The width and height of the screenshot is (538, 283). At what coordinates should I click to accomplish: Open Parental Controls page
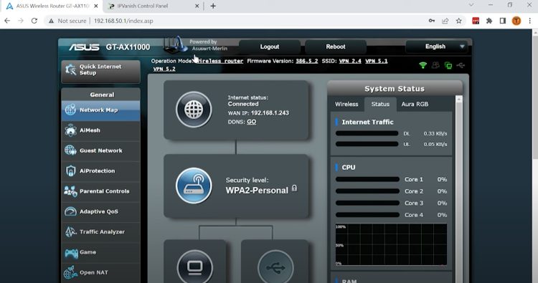point(100,191)
